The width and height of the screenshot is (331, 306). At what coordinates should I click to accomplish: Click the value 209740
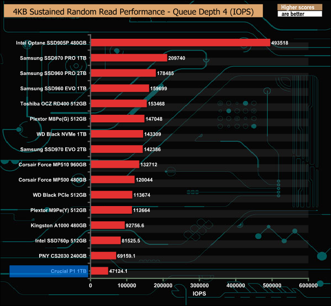coord(177,58)
